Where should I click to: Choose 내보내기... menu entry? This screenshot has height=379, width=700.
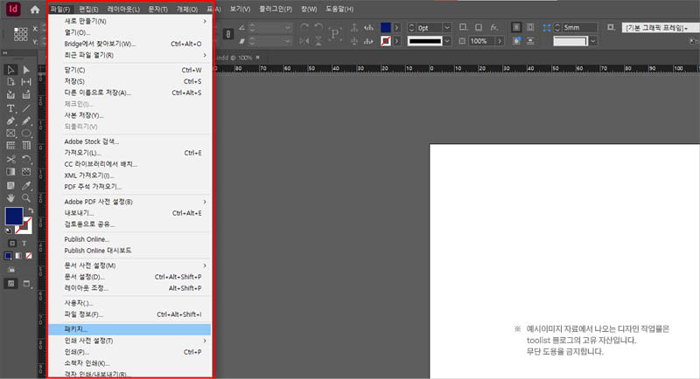pyautogui.click(x=129, y=213)
